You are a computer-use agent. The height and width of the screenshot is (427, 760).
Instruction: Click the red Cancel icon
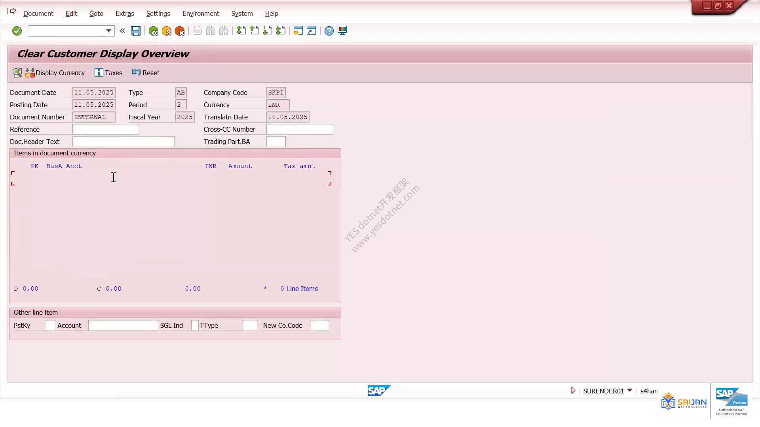pyautogui.click(x=180, y=31)
